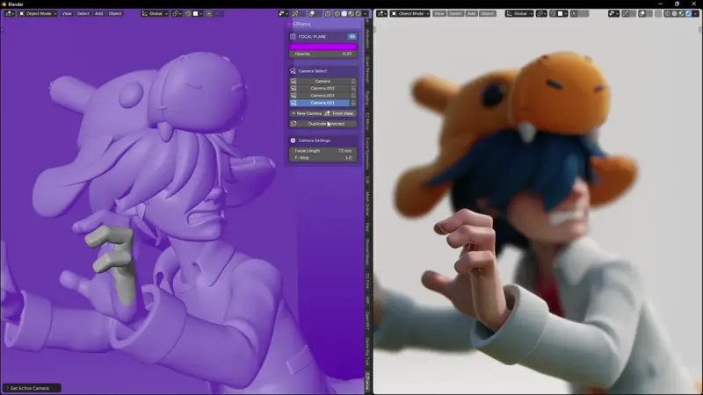Open snap settings dropdown in left viewport
The image size is (703, 395).
coord(198,13)
